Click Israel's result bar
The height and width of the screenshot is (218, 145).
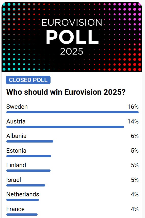click(26, 185)
